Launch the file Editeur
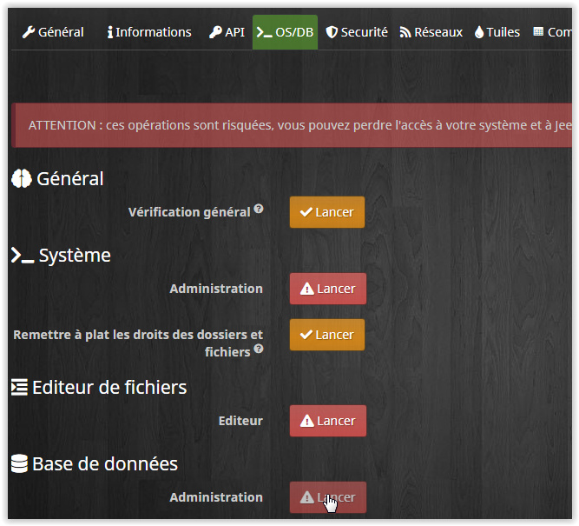 pos(328,421)
